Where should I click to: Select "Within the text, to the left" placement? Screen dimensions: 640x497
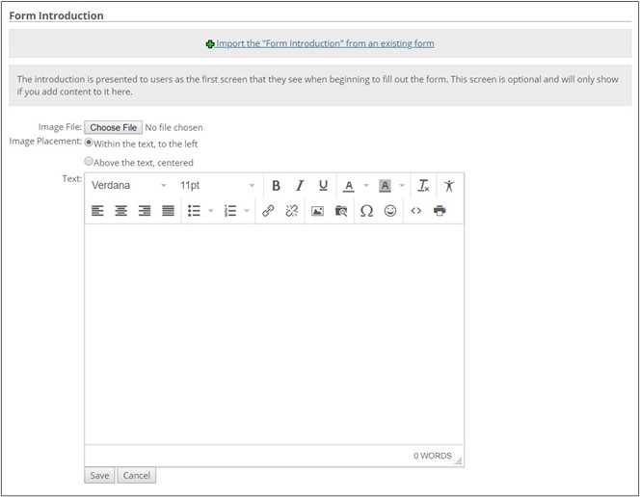[x=90, y=143]
